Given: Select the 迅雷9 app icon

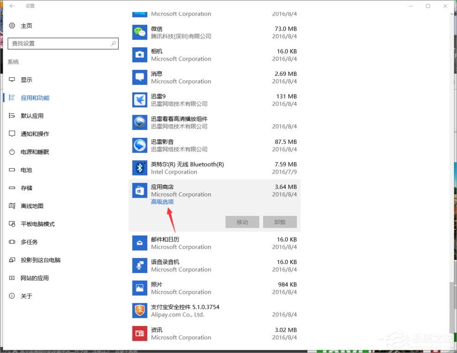Looking at the screenshot, I should [x=139, y=100].
